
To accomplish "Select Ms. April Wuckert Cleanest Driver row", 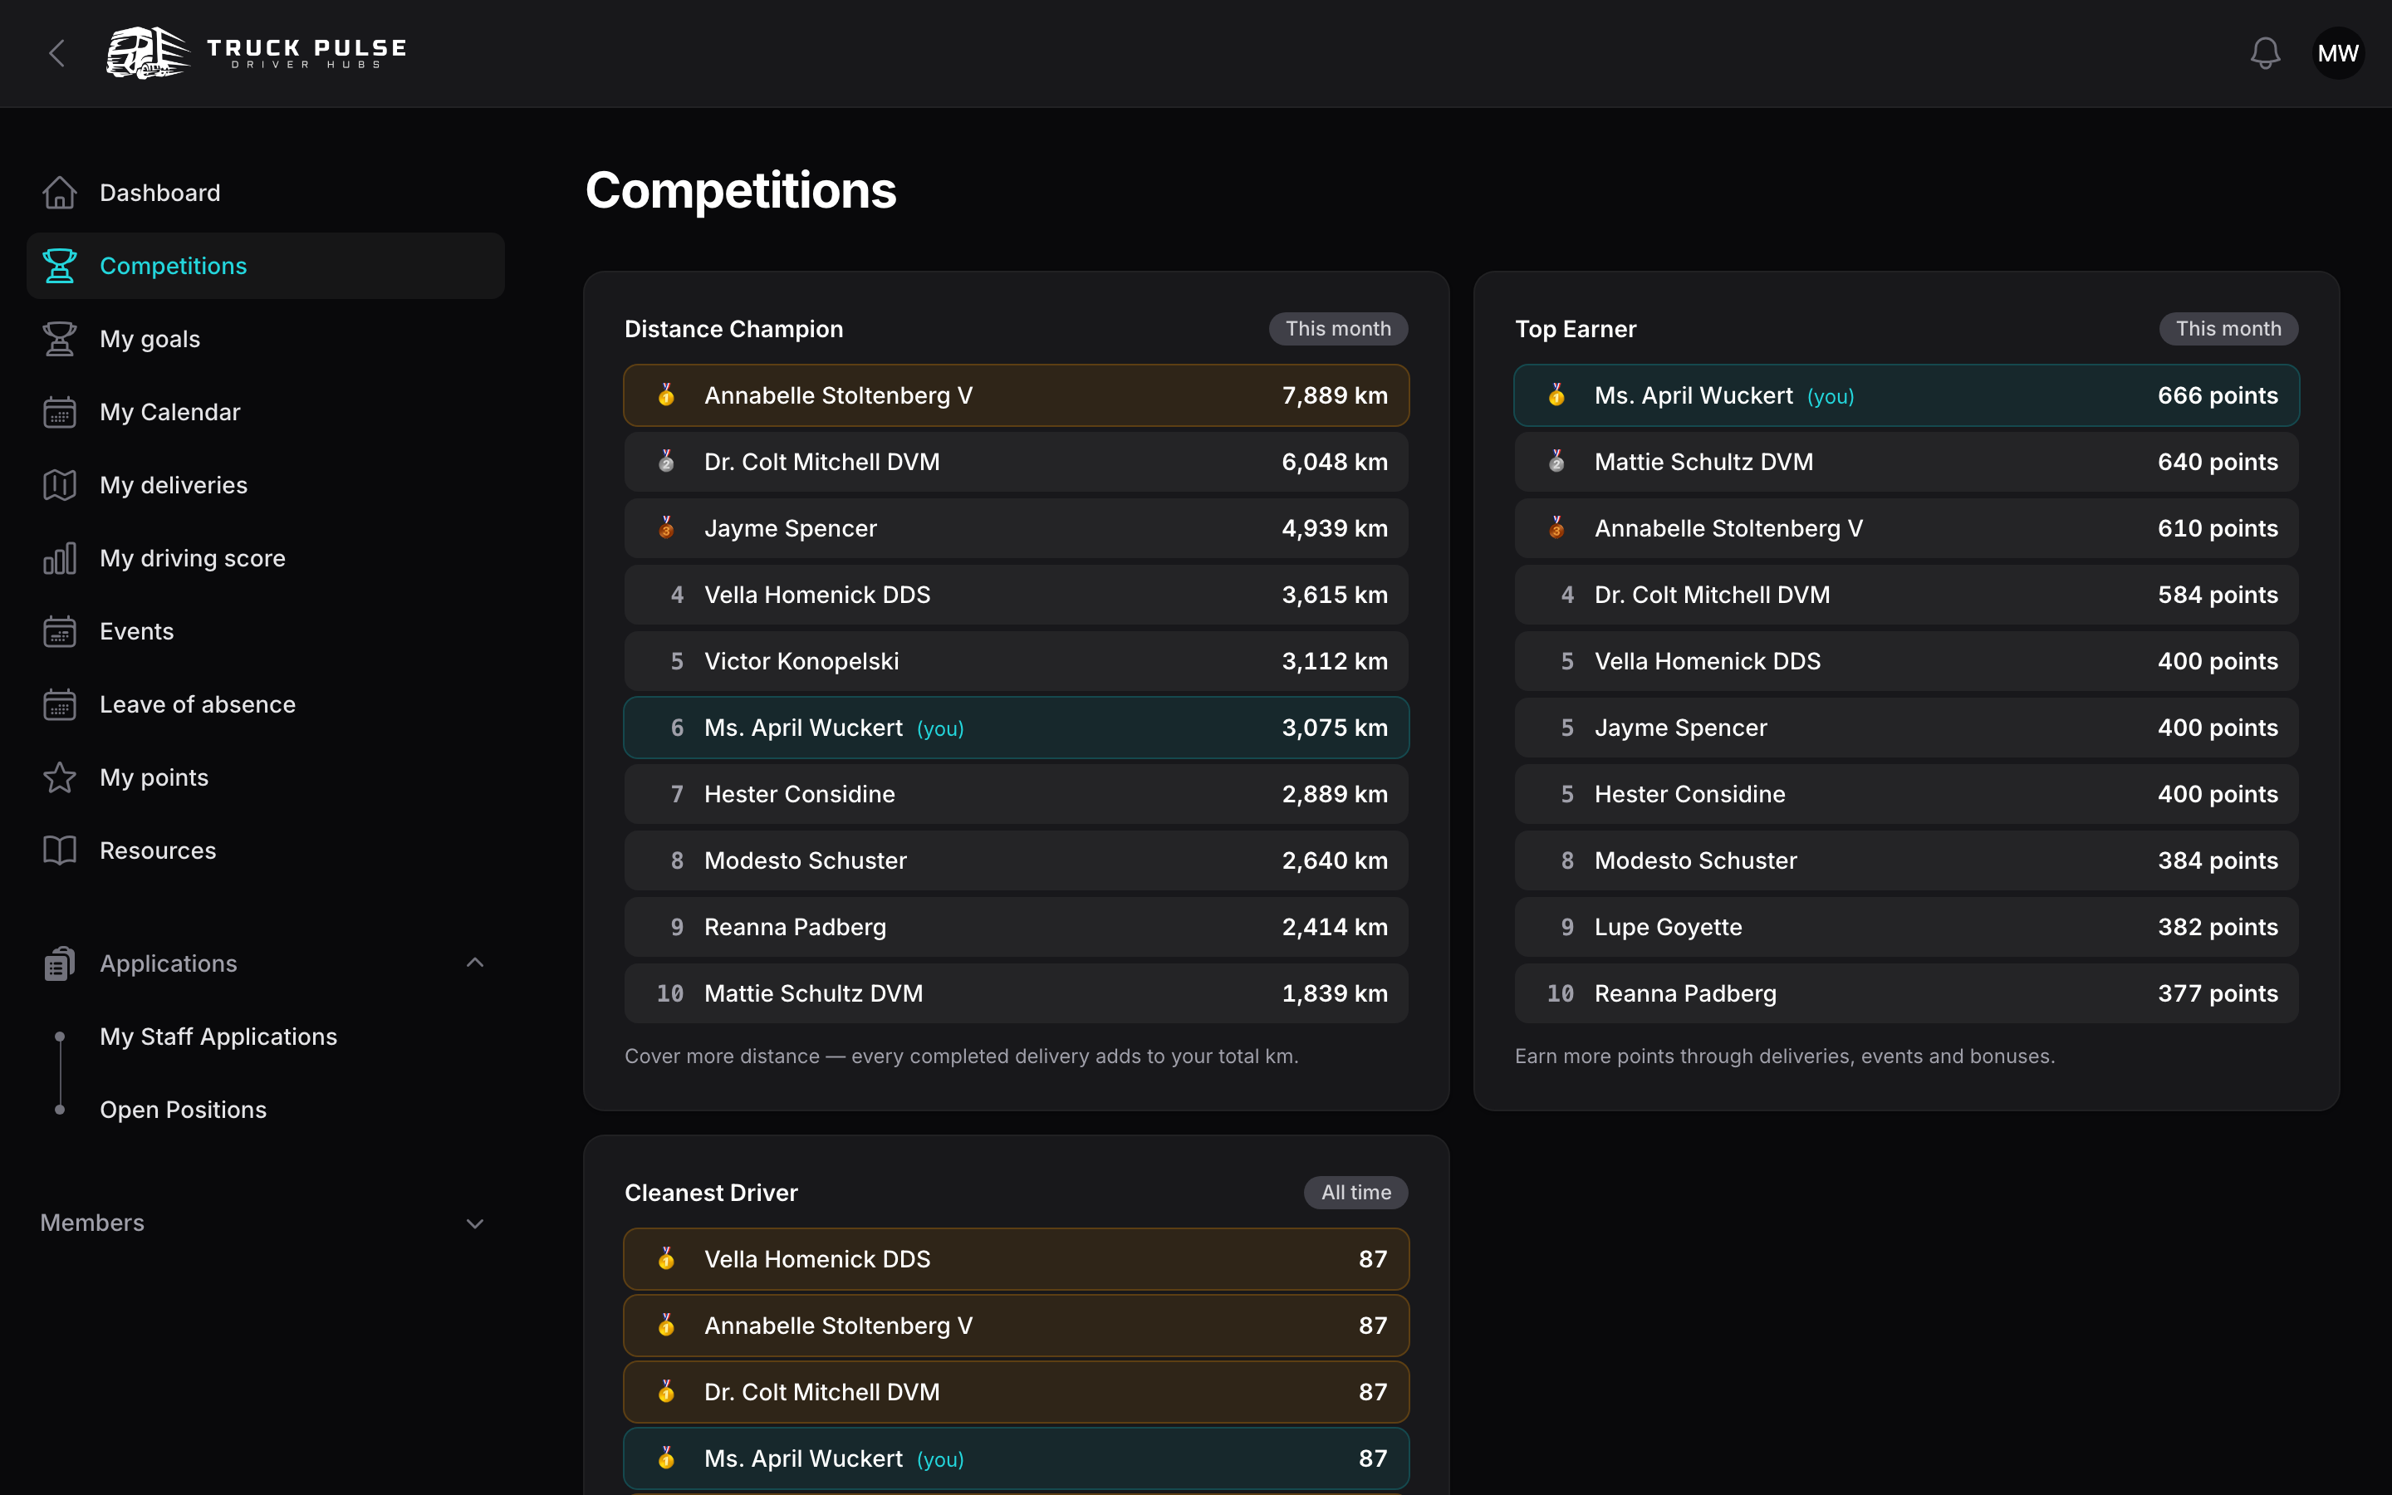I will click(x=1016, y=1458).
